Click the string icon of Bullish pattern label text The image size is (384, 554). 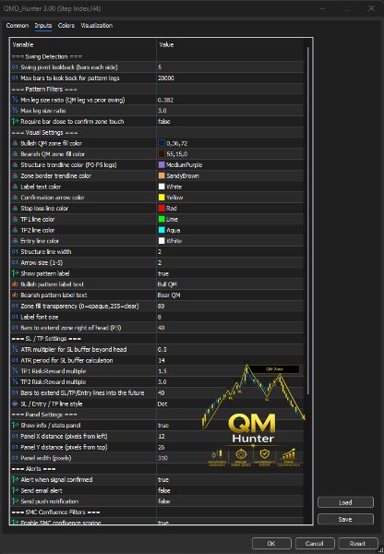[x=15, y=284]
